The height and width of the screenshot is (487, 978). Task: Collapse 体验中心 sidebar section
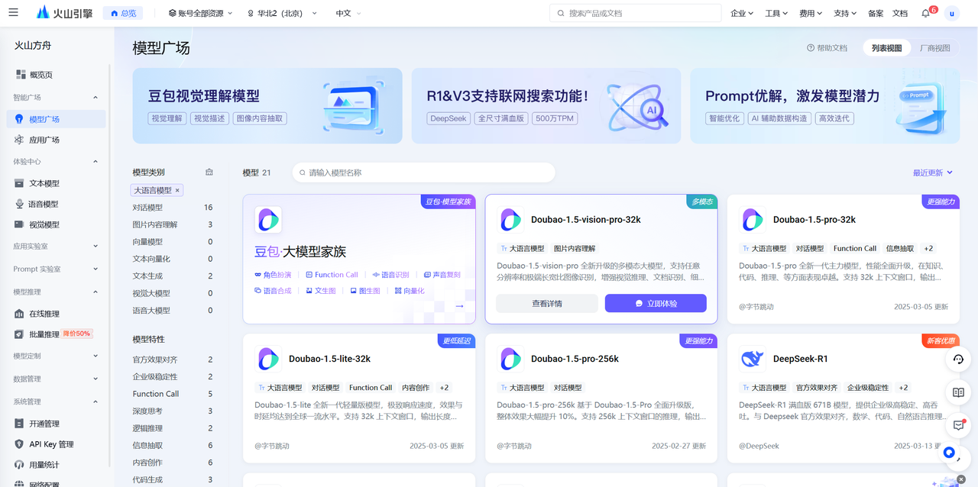[x=96, y=162]
